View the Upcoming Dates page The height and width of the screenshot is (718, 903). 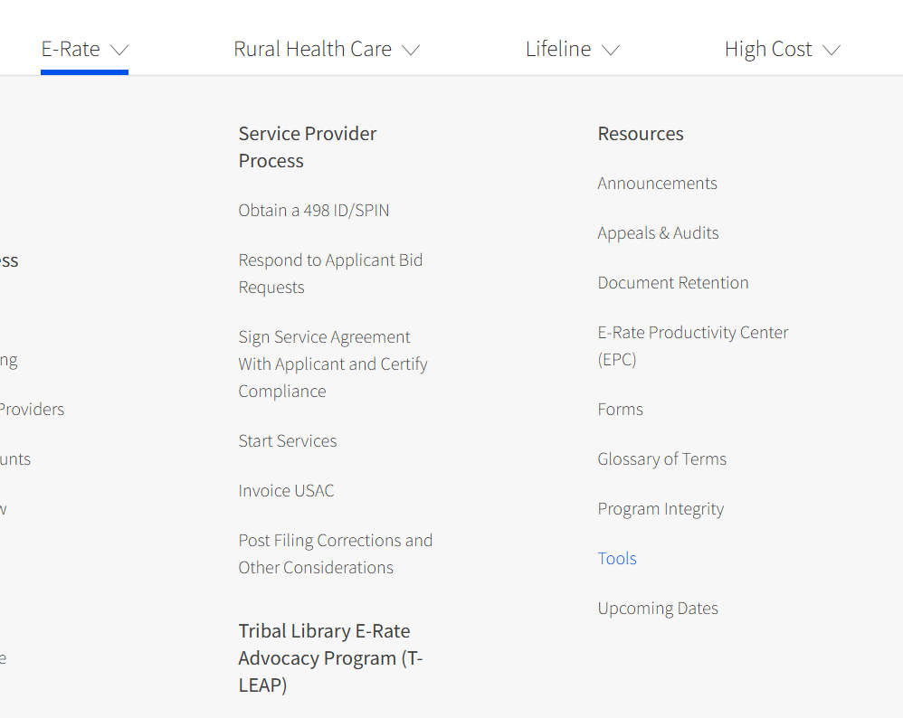pos(658,608)
